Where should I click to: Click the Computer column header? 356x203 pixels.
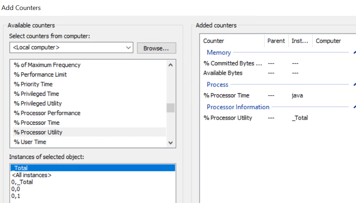(328, 41)
